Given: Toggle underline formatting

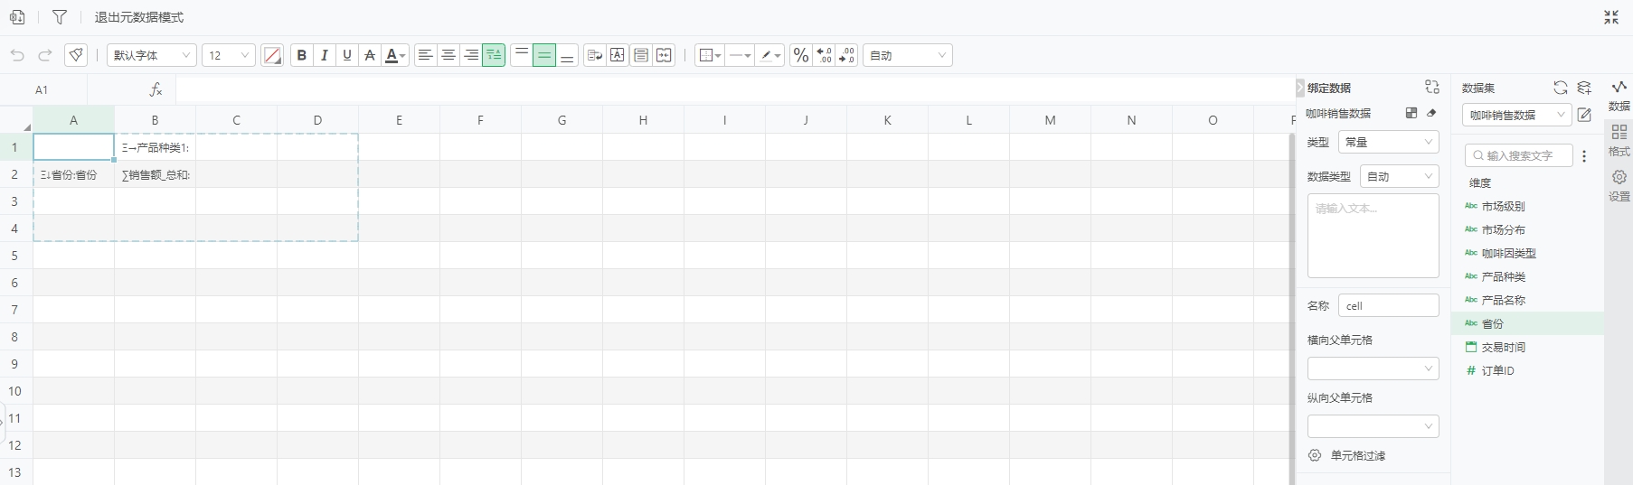Looking at the screenshot, I should point(346,55).
